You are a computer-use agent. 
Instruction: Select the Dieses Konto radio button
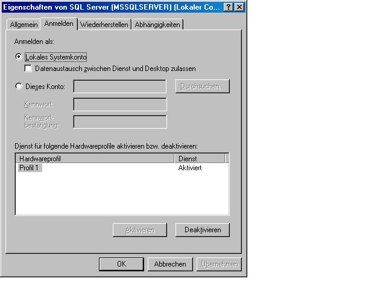click(x=19, y=86)
